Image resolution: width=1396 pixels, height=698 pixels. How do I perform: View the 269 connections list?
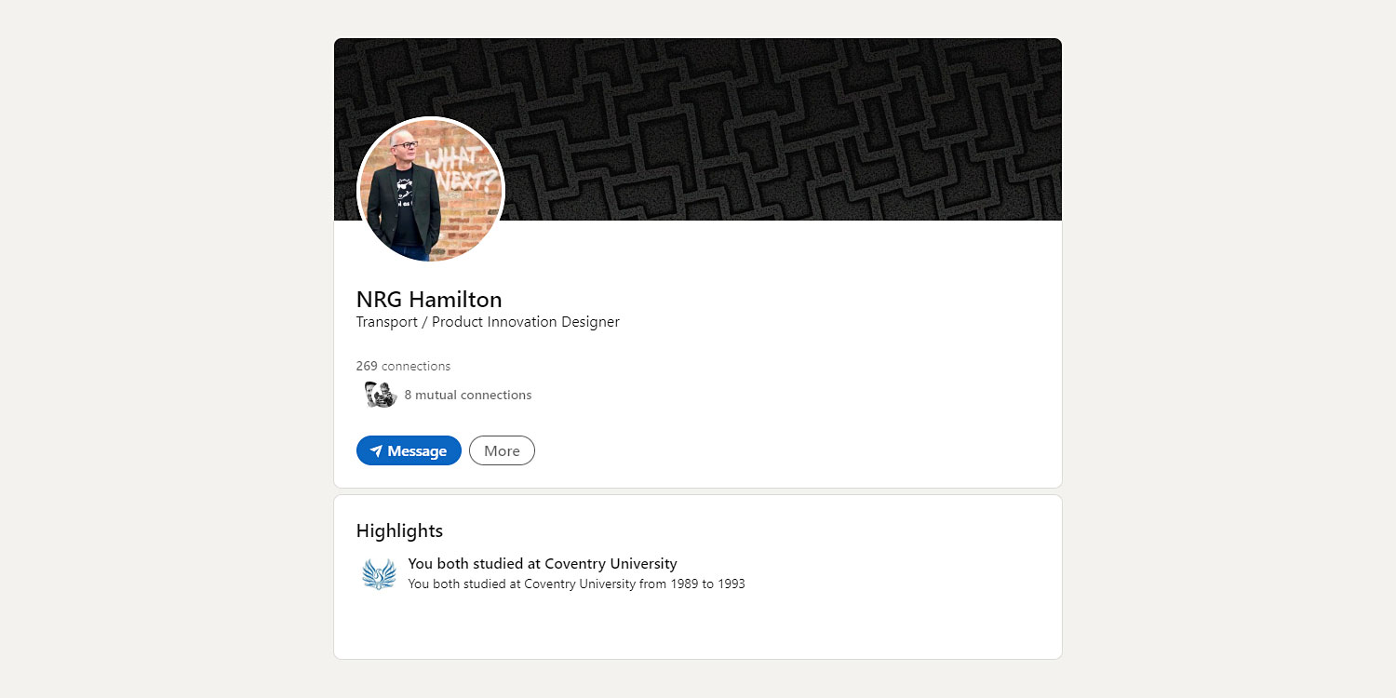[x=403, y=366]
